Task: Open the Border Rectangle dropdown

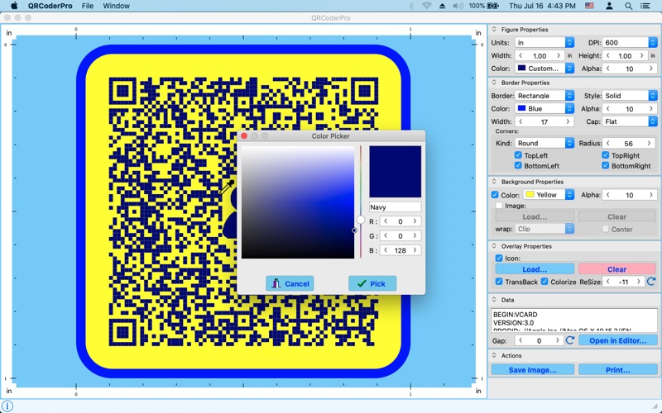Action: point(544,96)
